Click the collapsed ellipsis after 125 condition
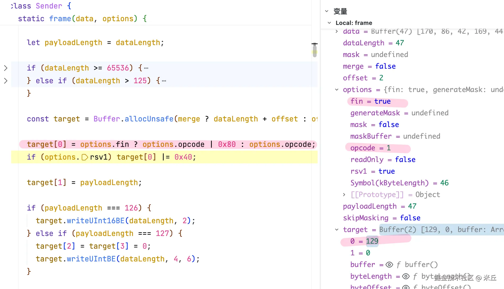 [x=164, y=81]
